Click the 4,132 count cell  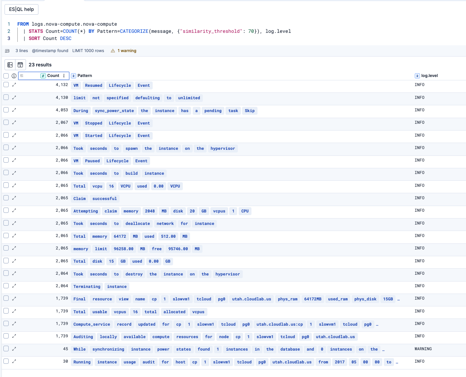(62, 85)
